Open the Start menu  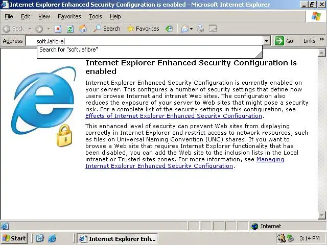[14, 238]
